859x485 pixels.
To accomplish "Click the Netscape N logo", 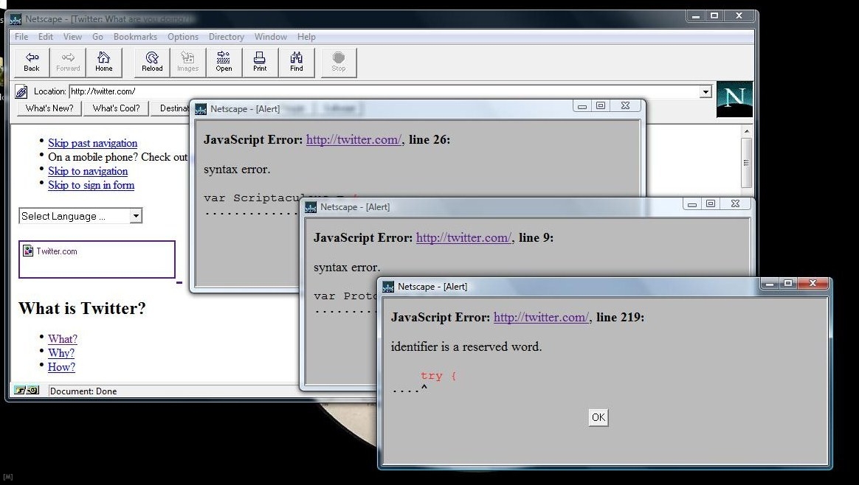I will [x=734, y=99].
